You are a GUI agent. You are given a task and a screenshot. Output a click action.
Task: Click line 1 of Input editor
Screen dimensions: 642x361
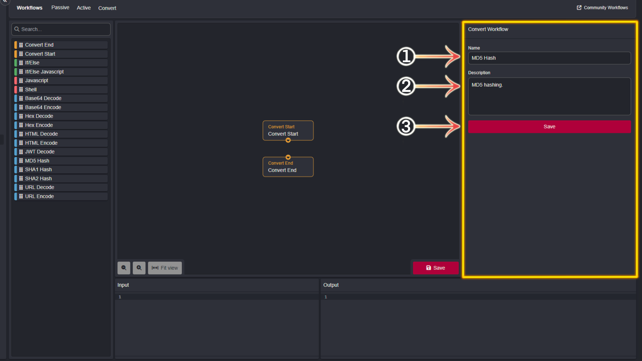217,297
